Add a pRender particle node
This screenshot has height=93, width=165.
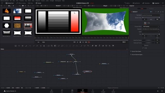coord(88,46)
